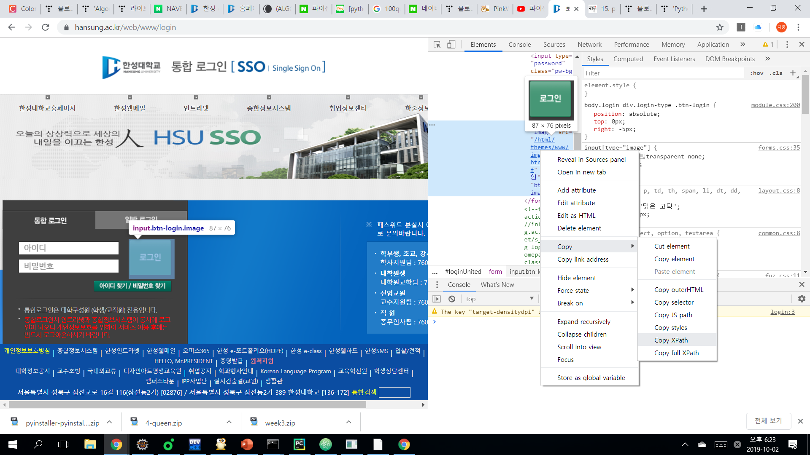810x455 pixels.
Task: Show more DevTools panels chevron
Action: click(x=742, y=45)
